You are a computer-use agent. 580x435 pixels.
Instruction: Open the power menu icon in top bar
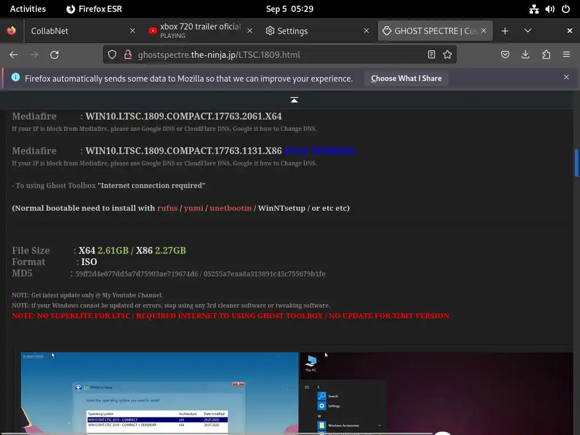pyautogui.click(x=566, y=9)
